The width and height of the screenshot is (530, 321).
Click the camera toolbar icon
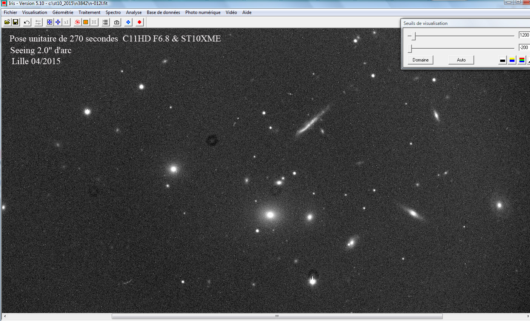[117, 22]
